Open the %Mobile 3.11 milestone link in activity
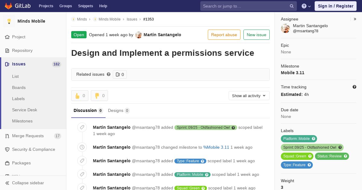362x190 pixels. 216,147
